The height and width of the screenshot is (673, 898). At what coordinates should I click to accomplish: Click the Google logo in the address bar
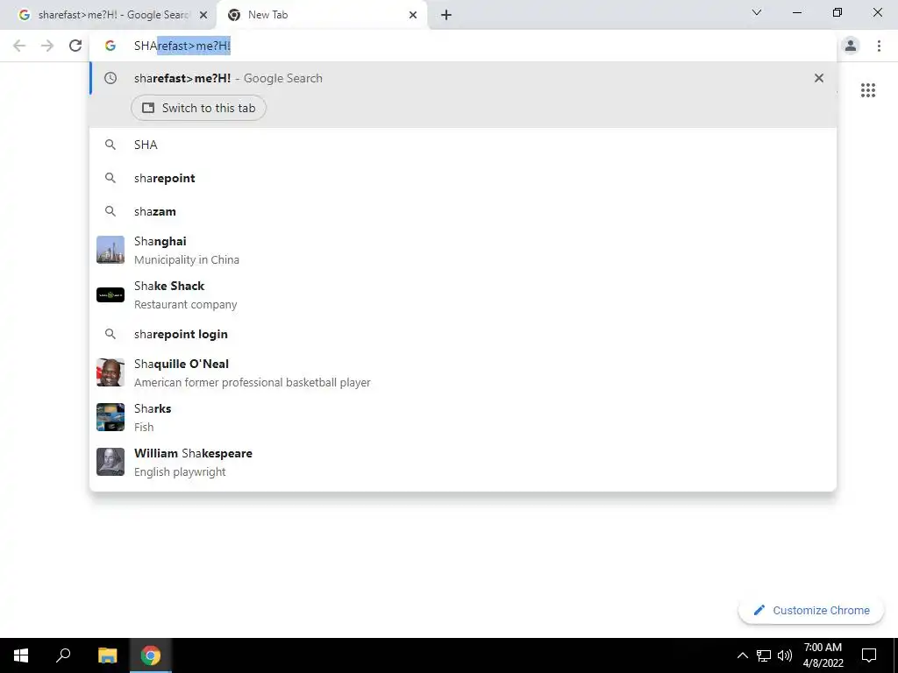110,46
